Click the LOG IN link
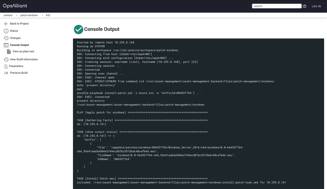 tap(316, 6)
